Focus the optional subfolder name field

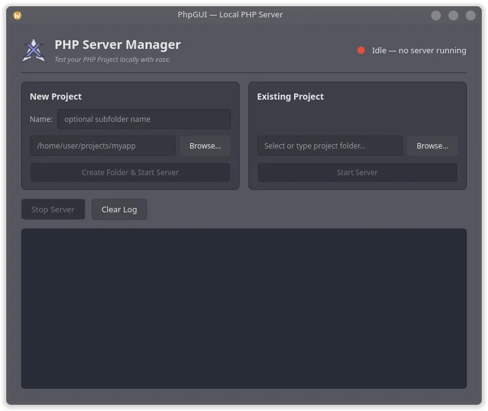pyautogui.click(x=144, y=119)
